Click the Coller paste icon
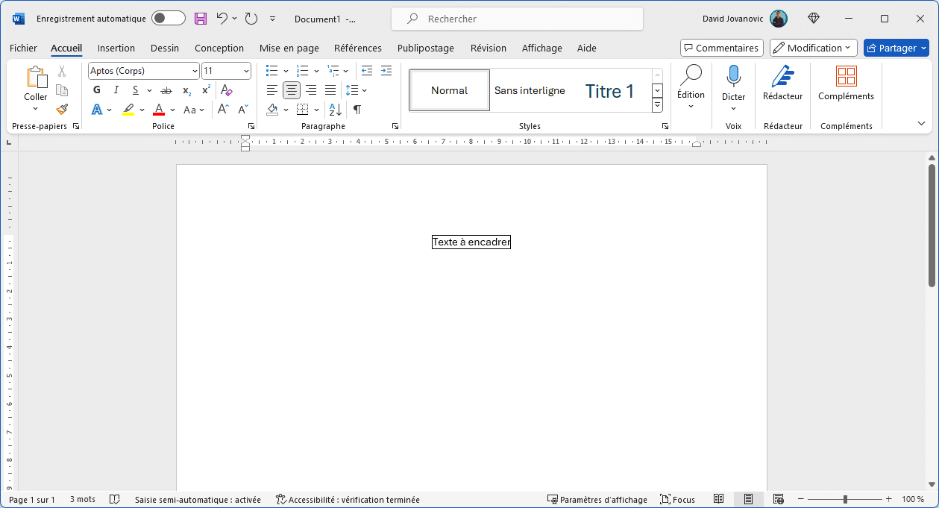Screen dimensions: 939x508 coord(36,78)
